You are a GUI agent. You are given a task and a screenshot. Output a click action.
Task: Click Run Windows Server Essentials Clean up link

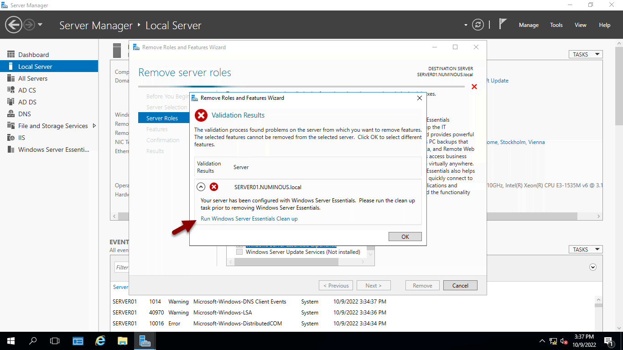pyautogui.click(x=249, y=219)
